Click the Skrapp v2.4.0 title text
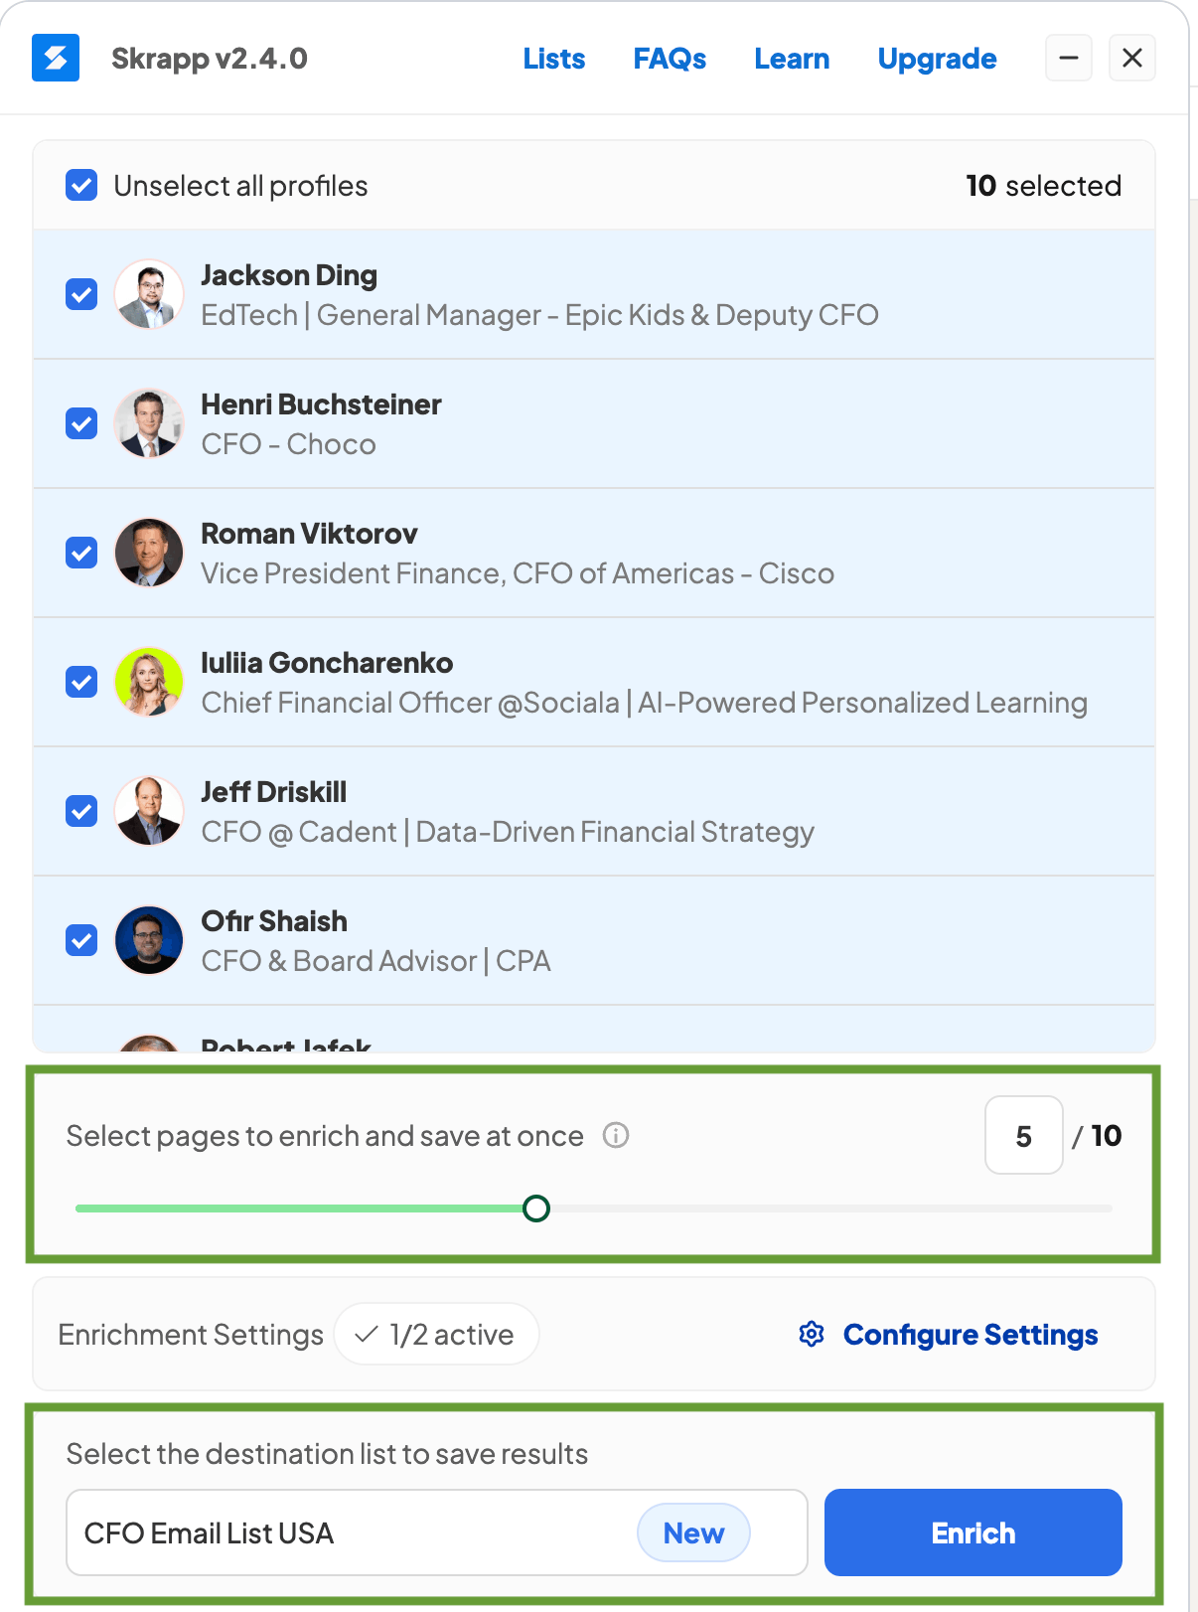1198x1612 pixels. [x=210, y=59]
